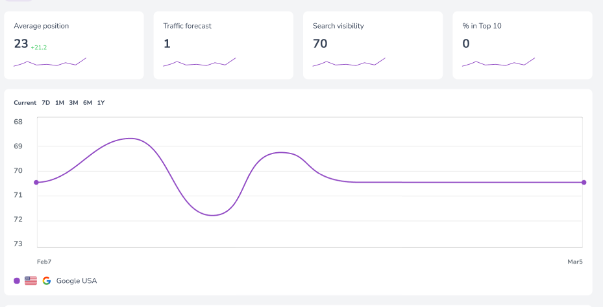Open the Average position card
Screen dimensions: 603x307
[73, 45]
